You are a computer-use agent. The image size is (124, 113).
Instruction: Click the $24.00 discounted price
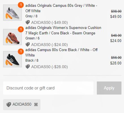tap(116, 41)
